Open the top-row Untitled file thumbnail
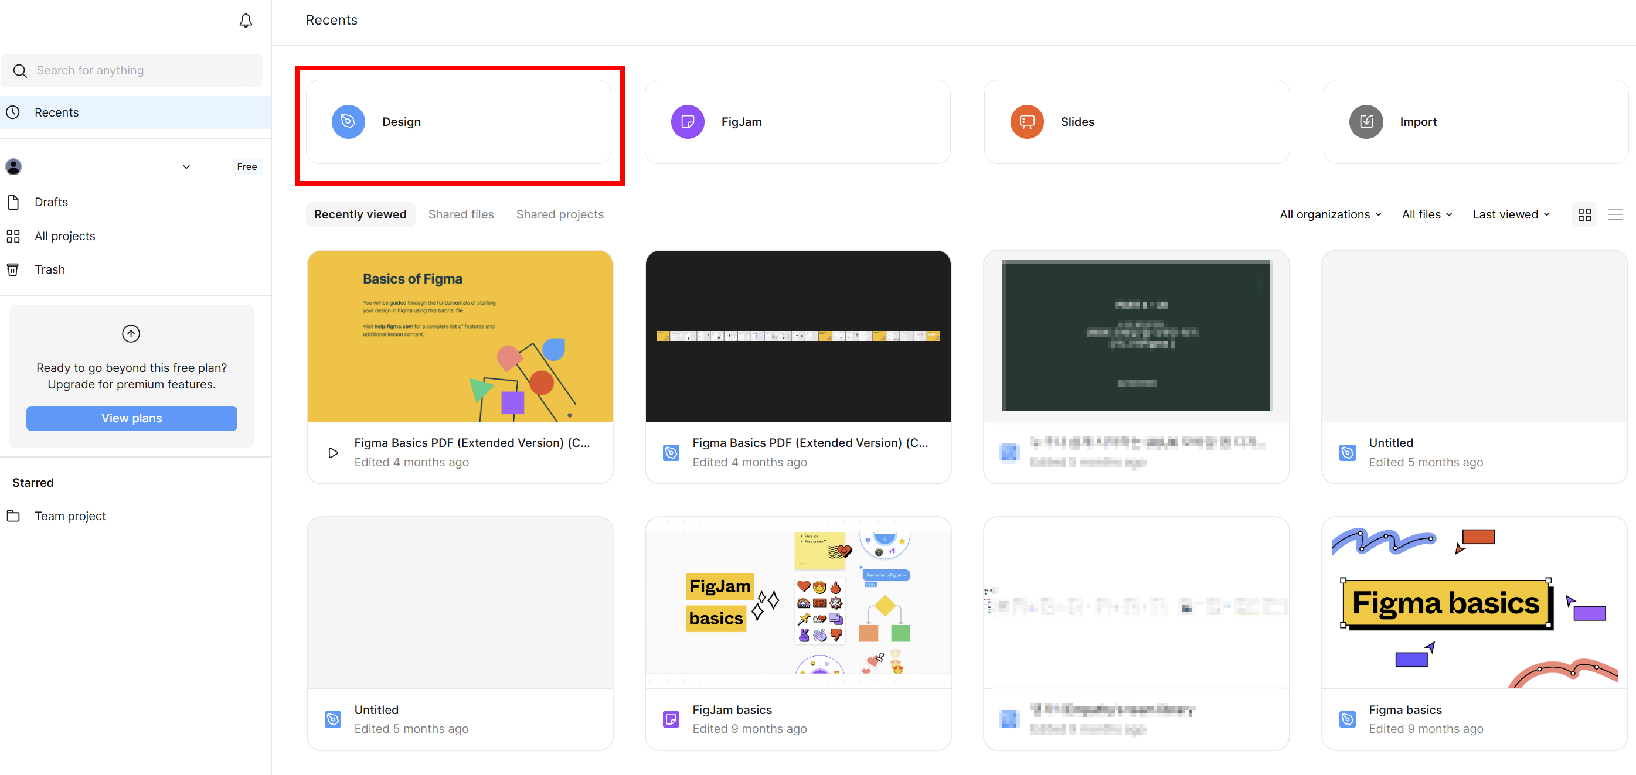The height and width of the screenshot is (775, 1636). point(1475,336)
